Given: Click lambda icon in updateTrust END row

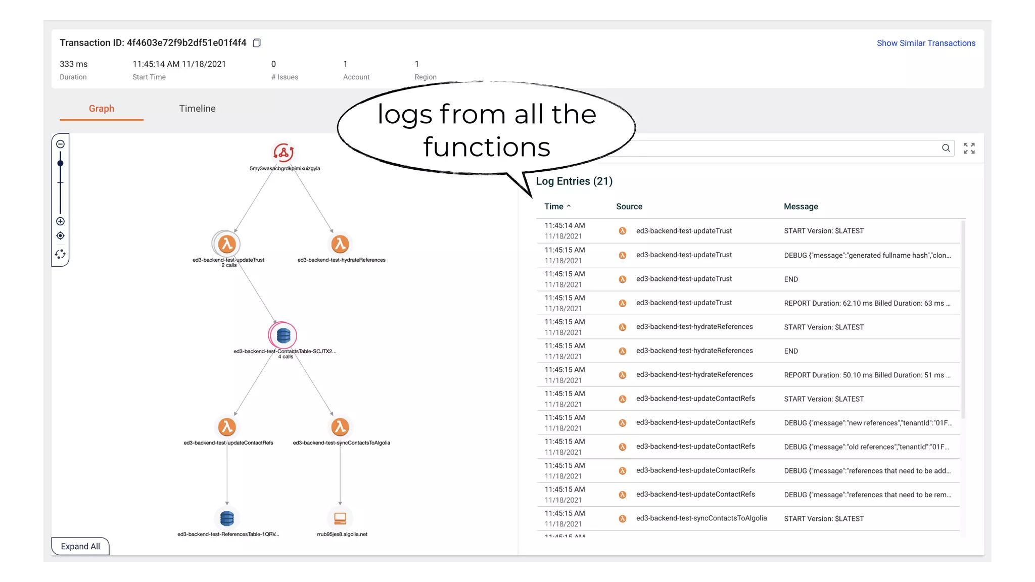Looking at the screenshot, I should tap(623, 279).
